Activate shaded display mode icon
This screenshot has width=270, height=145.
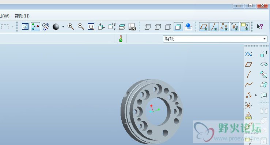[178, 27]
